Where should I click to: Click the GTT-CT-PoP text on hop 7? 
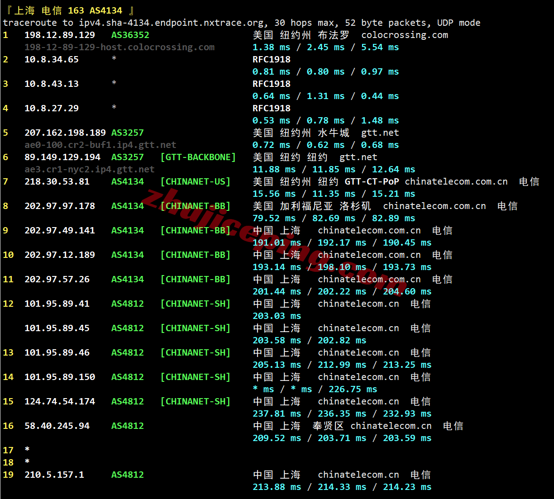[x=372, y=182]
